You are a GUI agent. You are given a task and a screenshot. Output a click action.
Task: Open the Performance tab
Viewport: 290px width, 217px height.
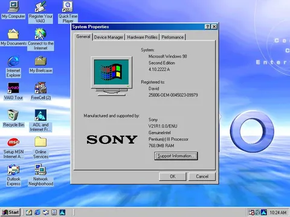coord(173,37)
